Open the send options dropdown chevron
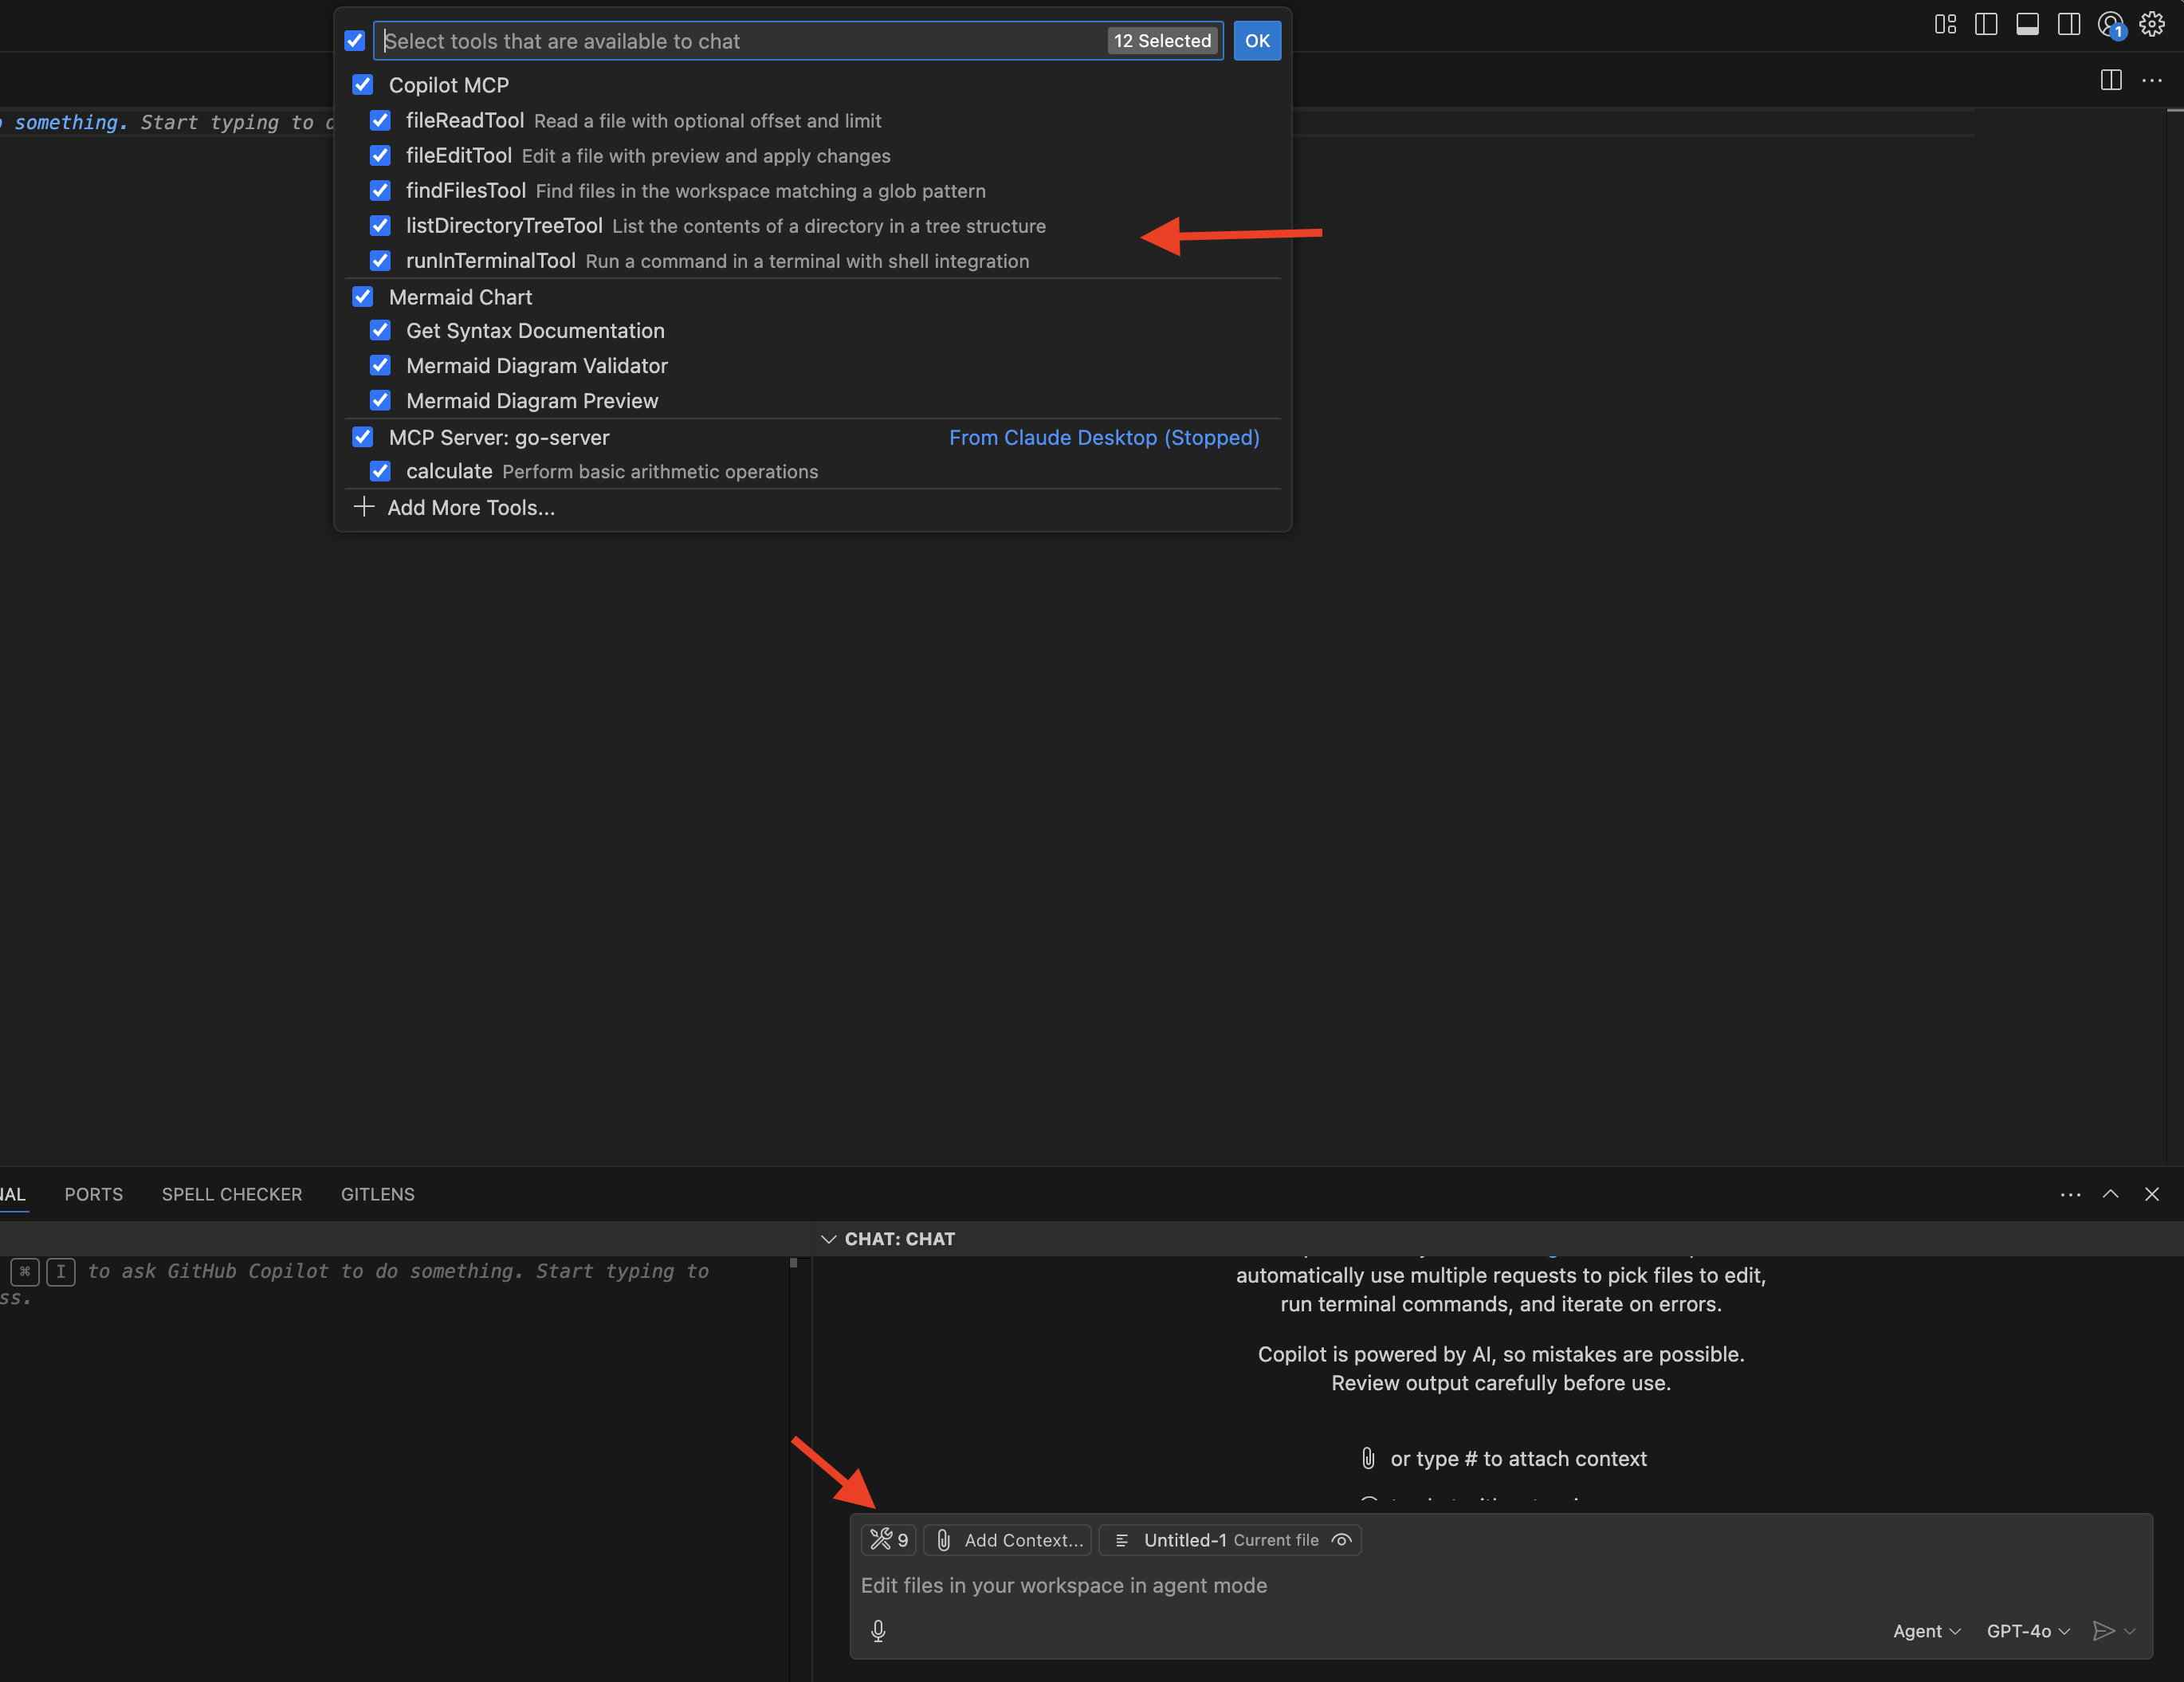2184x1682 pixels. (2129, 1631)
